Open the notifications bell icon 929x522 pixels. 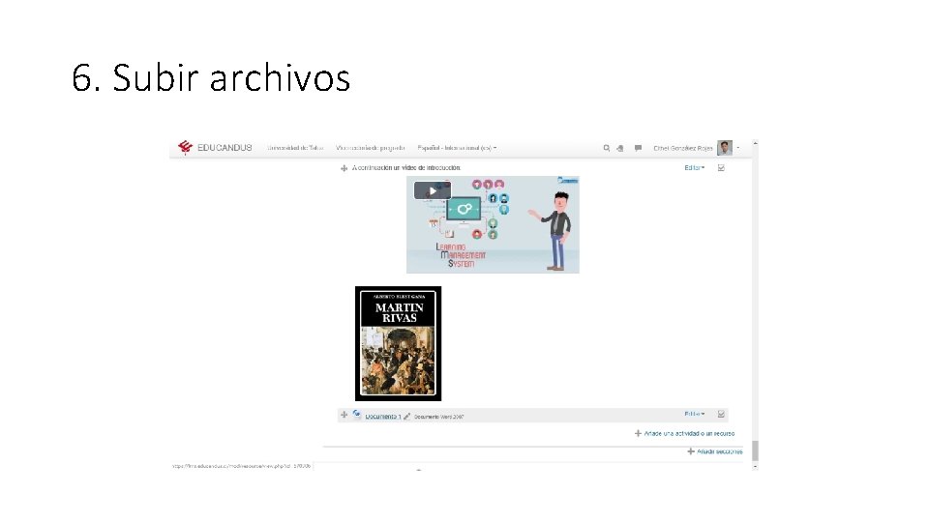click(620, 148)
